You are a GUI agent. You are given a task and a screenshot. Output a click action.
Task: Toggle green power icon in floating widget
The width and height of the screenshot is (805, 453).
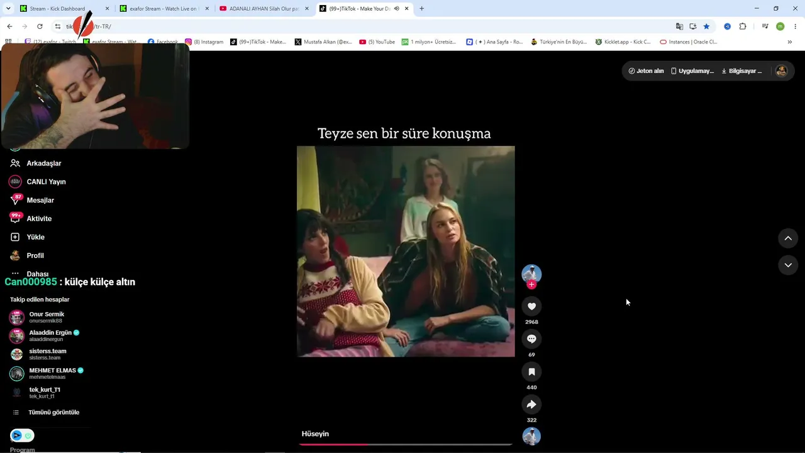pyautogui.click(x=28, y=435)
